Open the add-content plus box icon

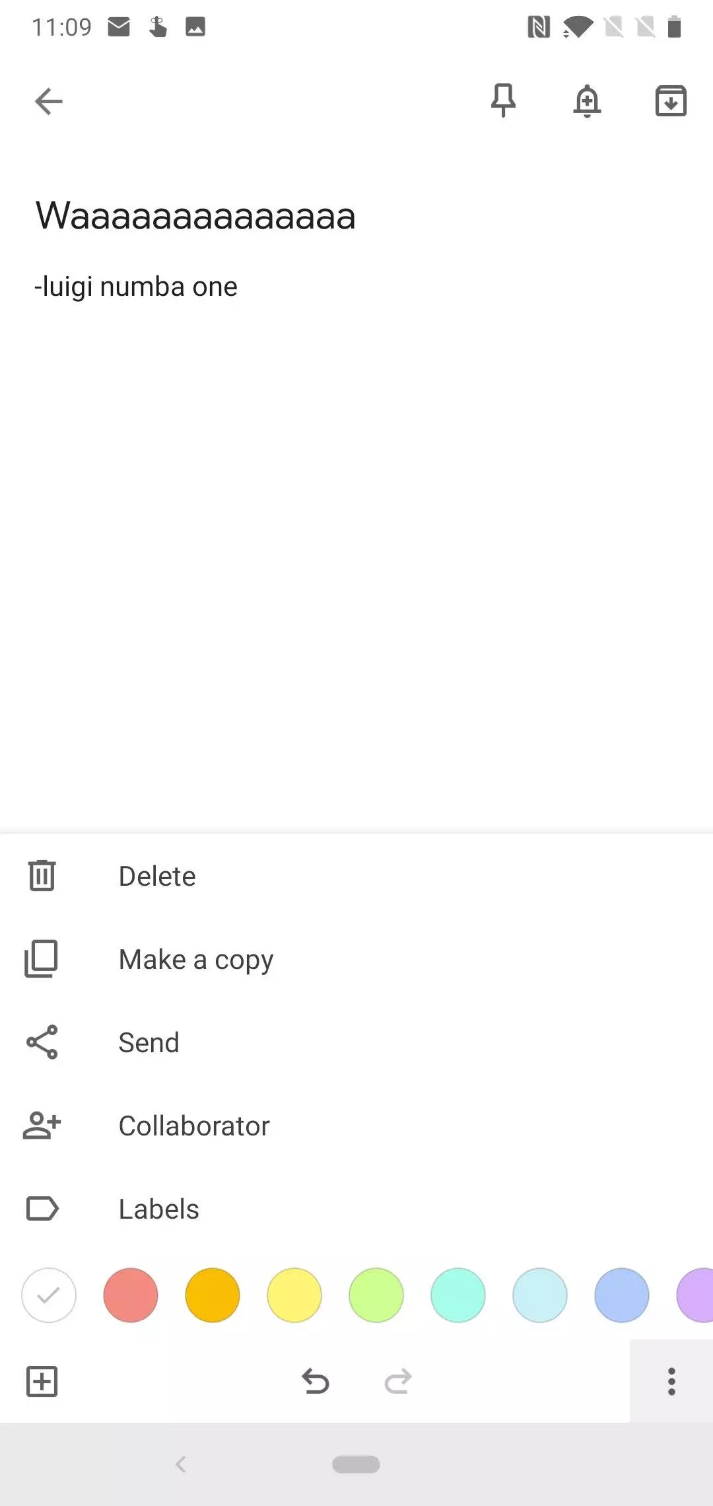[42, 1381]
